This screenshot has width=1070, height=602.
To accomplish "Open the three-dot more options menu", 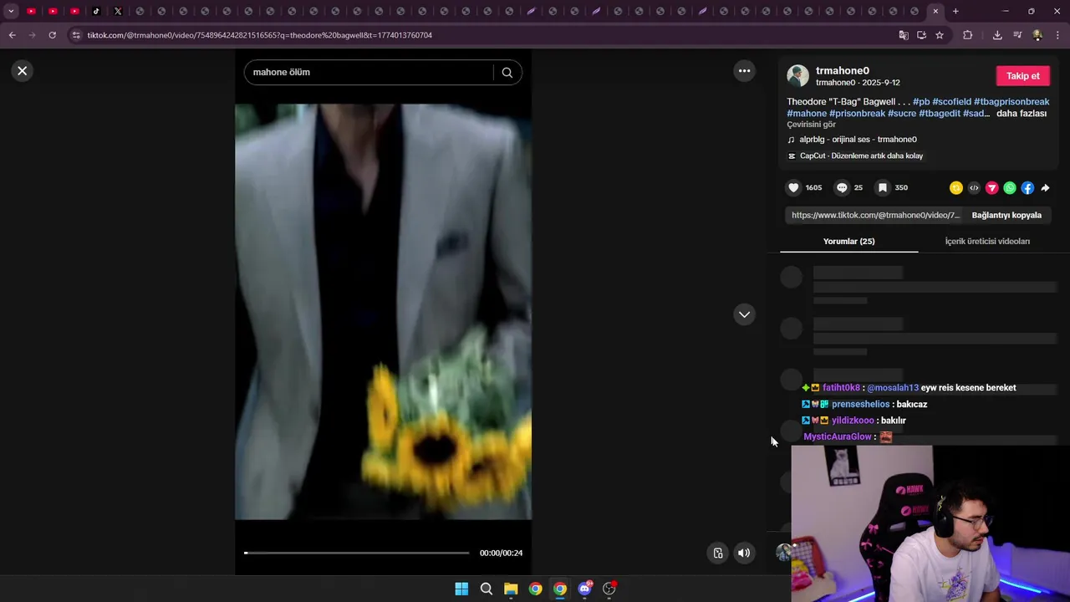I will [x=744, y=71].
